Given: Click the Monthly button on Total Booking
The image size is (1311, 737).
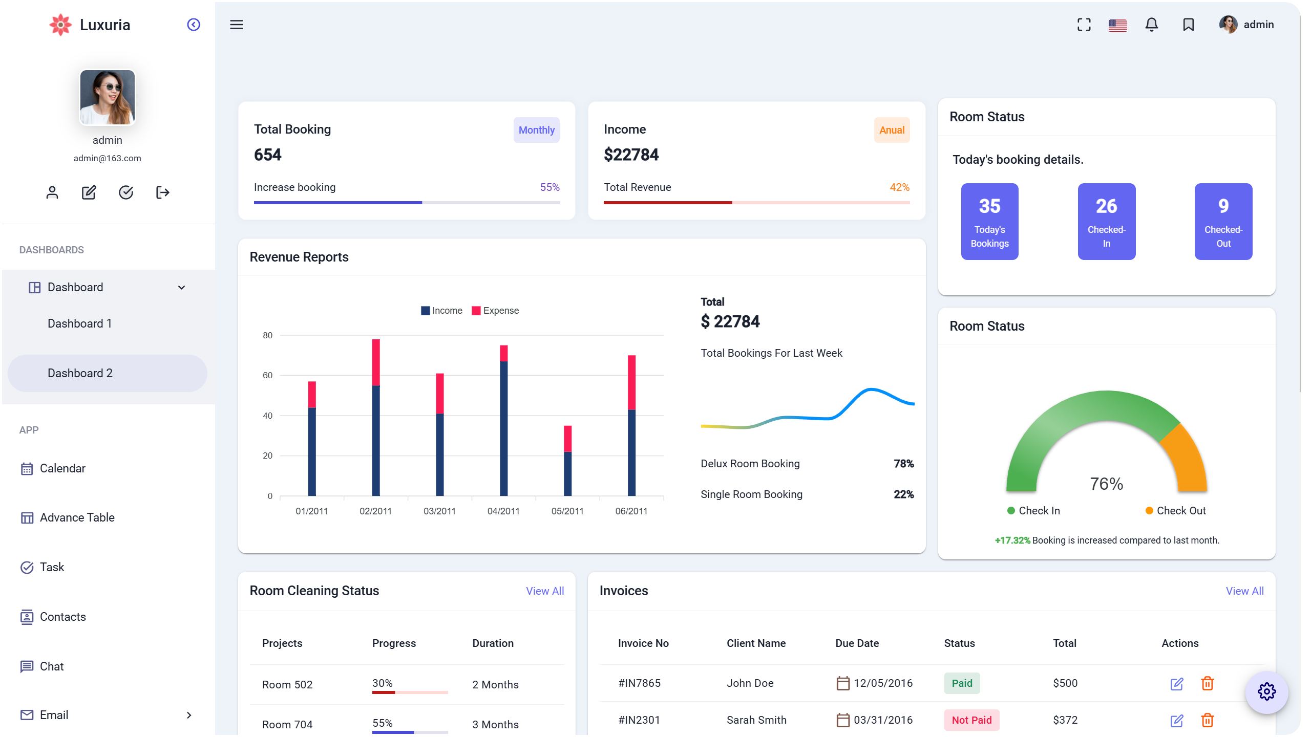Looking at the screenshot, I should click(x=536, y=130).
